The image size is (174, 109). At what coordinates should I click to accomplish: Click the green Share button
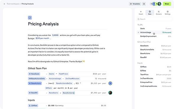pos(167,4)
